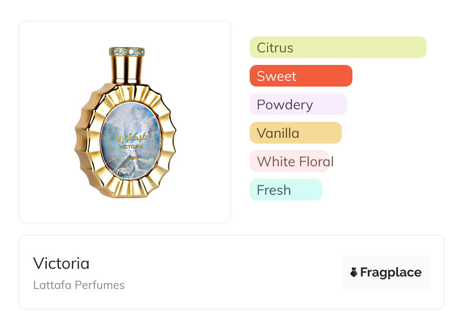Pick the Vanilla accord bar
The image size is (463, 328).
(295, 133)
